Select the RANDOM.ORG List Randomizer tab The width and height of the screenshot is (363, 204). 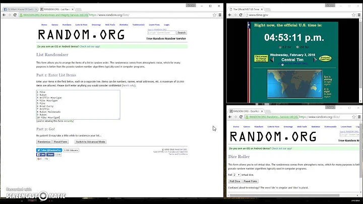(56, 9)
